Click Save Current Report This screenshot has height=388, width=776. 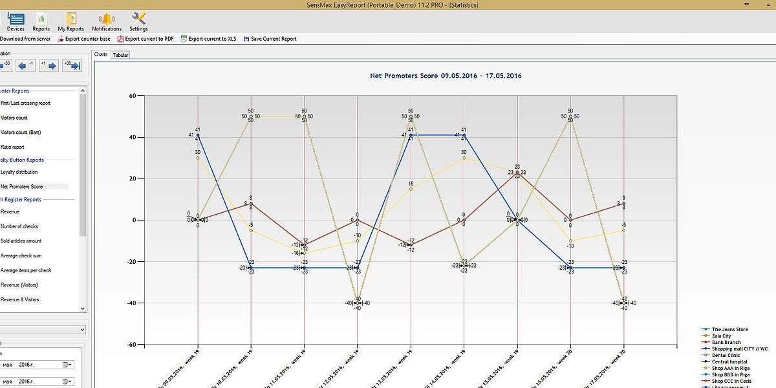point(270,39)
